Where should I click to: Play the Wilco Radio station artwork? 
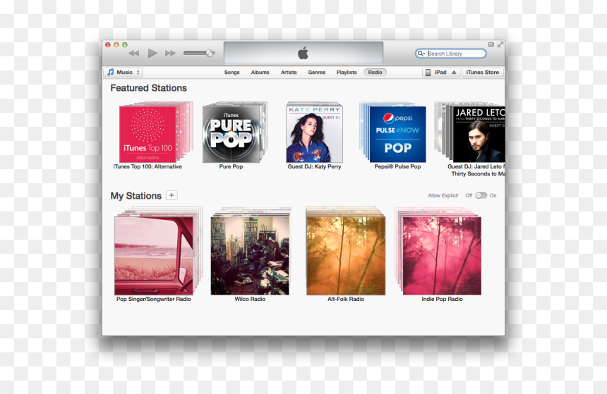(x=250, y=256)
